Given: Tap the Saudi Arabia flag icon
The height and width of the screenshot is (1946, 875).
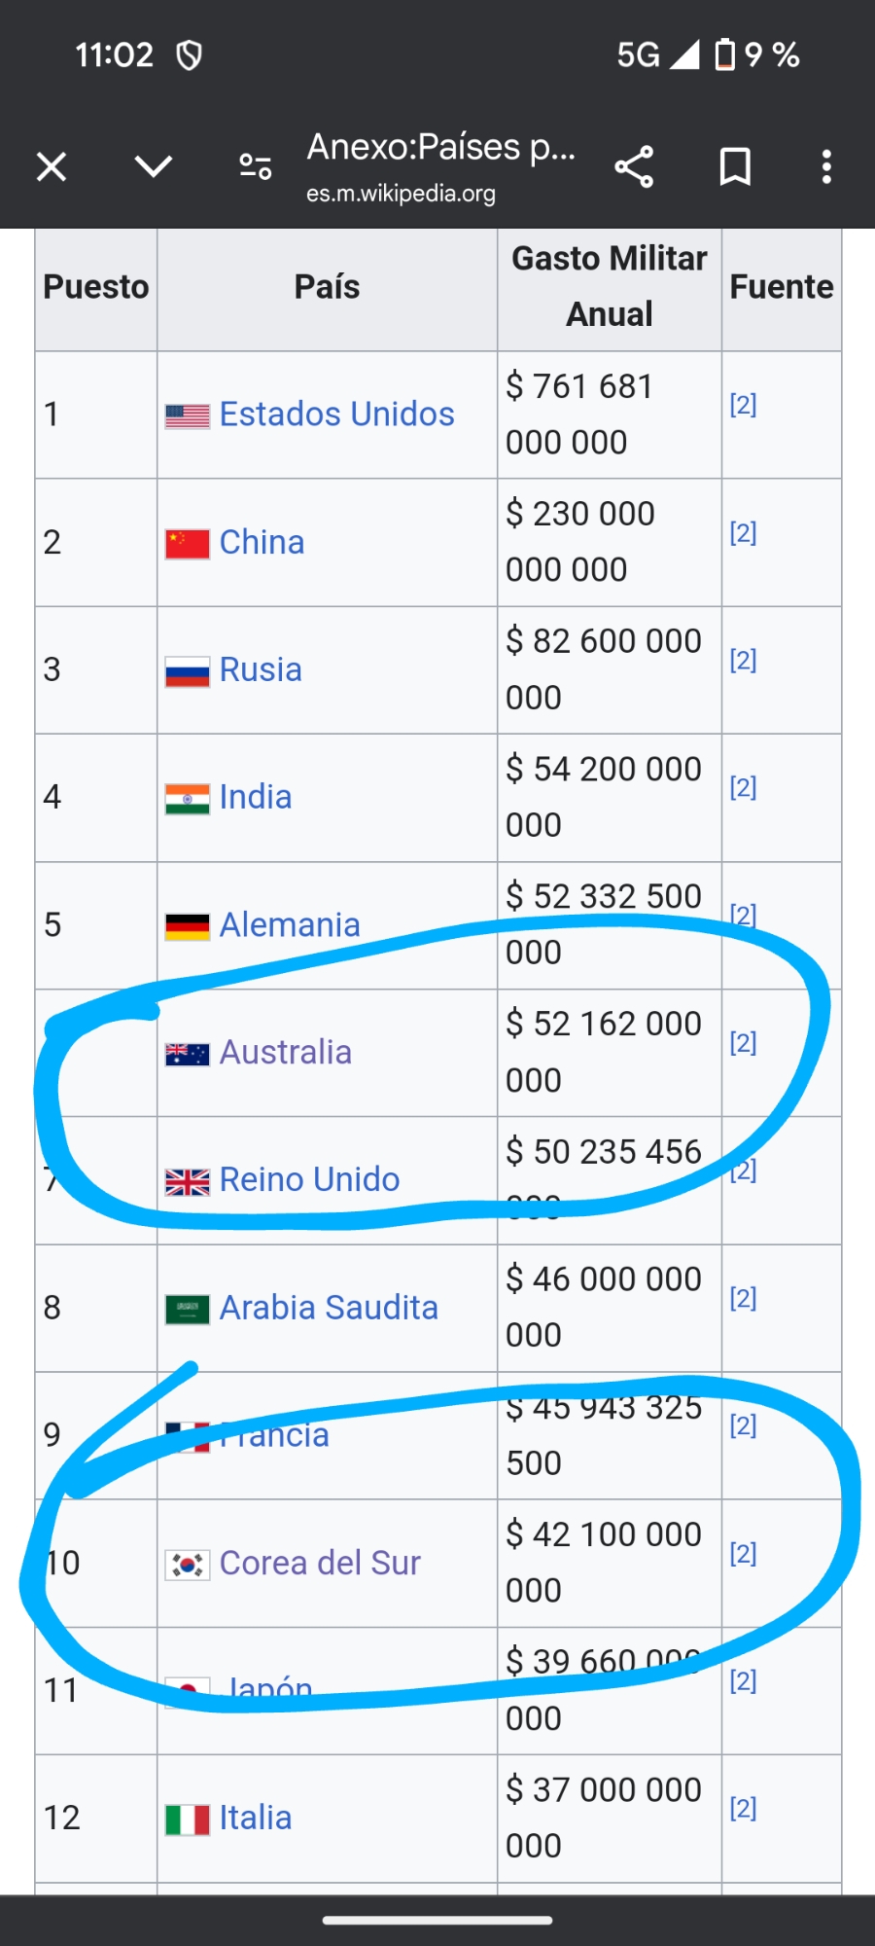Looking at the screenshot, I should (x=187, y=1309).
